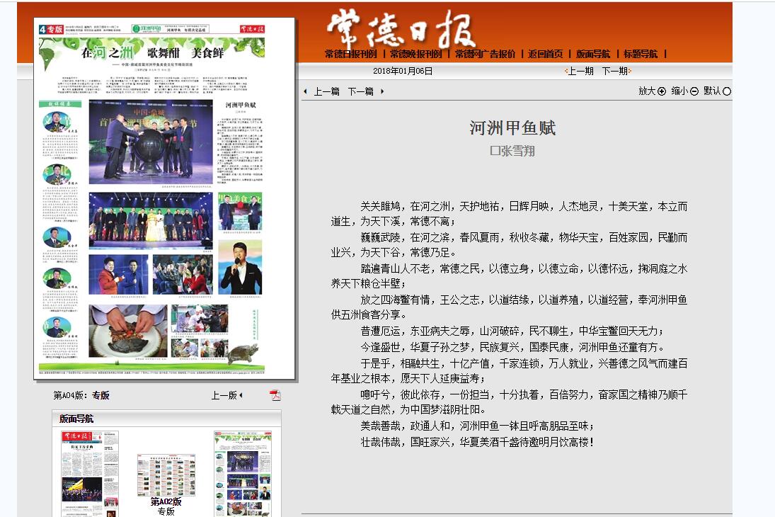Click the line starting 美哉善哉，政通人和
The width and height of the screenshot is (775, 517).
point(478,426)
